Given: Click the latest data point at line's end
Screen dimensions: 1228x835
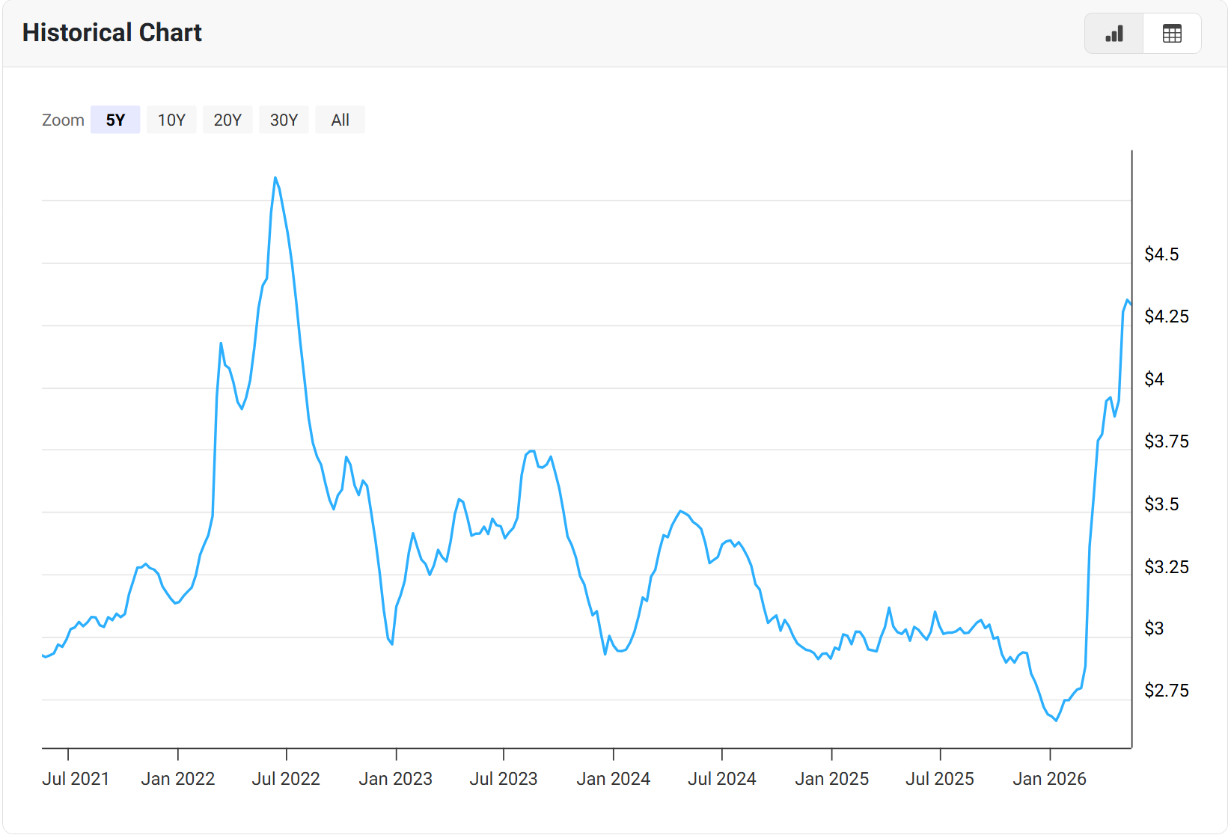Looking at the screenshot, I should [1130, 304].
